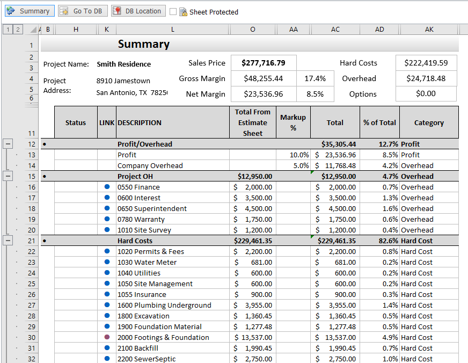This screenshot has height=363, width=468.
Task: Select column header AC
Action: point(335,29)
